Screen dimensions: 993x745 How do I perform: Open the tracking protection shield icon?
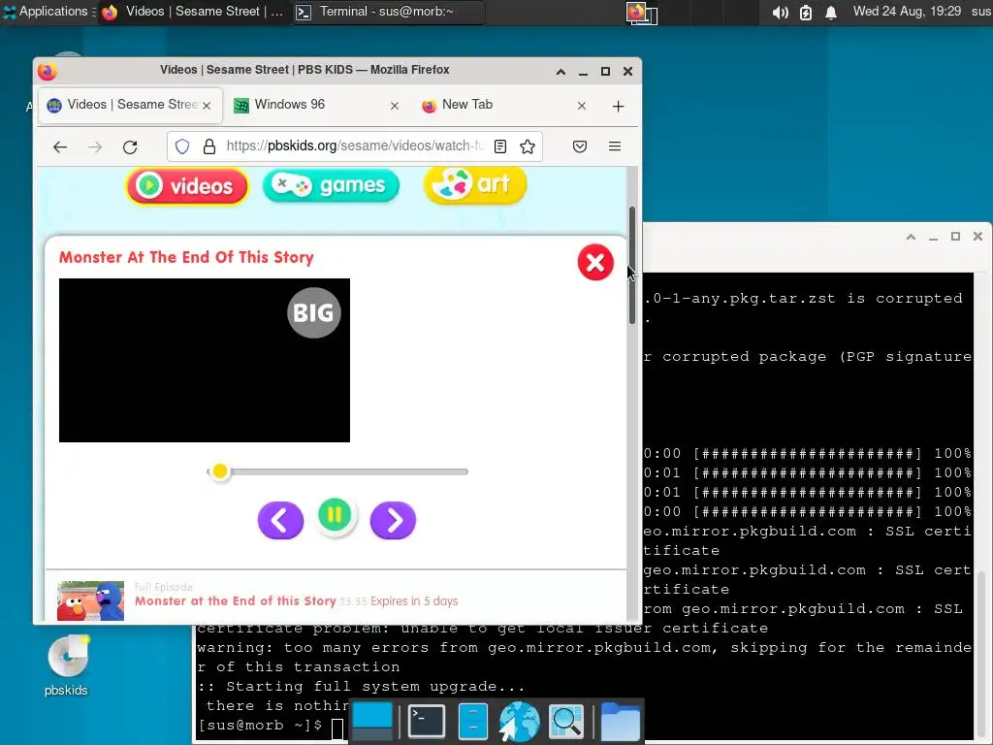coord(182,146)
